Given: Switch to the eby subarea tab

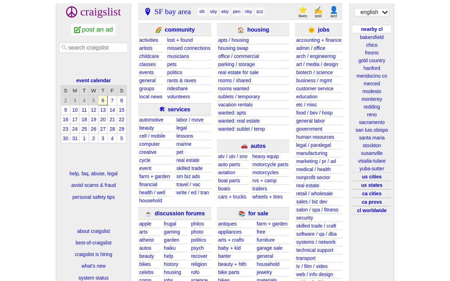Looking at the screenshot, I should click(225, 12).
